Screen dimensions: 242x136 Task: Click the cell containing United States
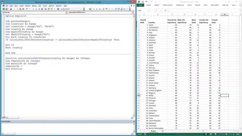point(157,116)
